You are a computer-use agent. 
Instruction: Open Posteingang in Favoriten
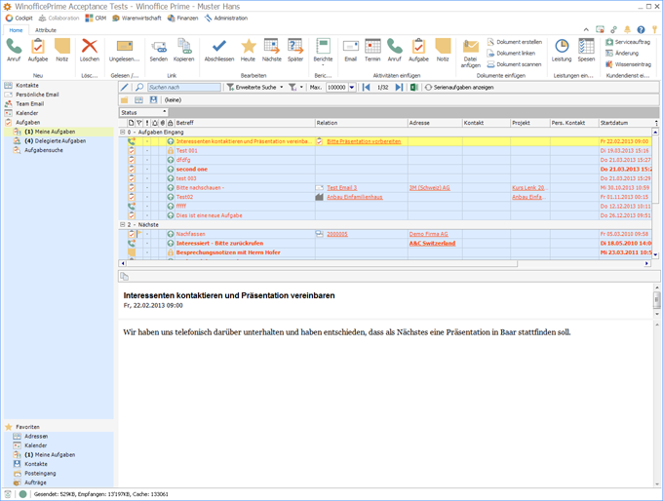click(40, 474)
